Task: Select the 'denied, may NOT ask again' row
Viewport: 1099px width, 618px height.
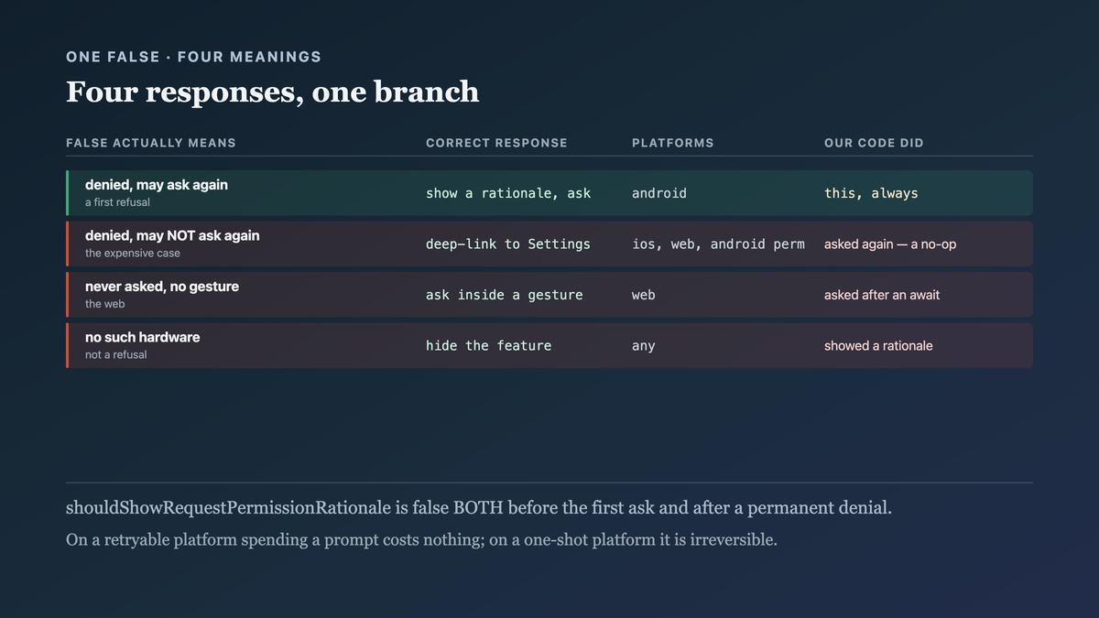Action: click(x=549, y=244)
